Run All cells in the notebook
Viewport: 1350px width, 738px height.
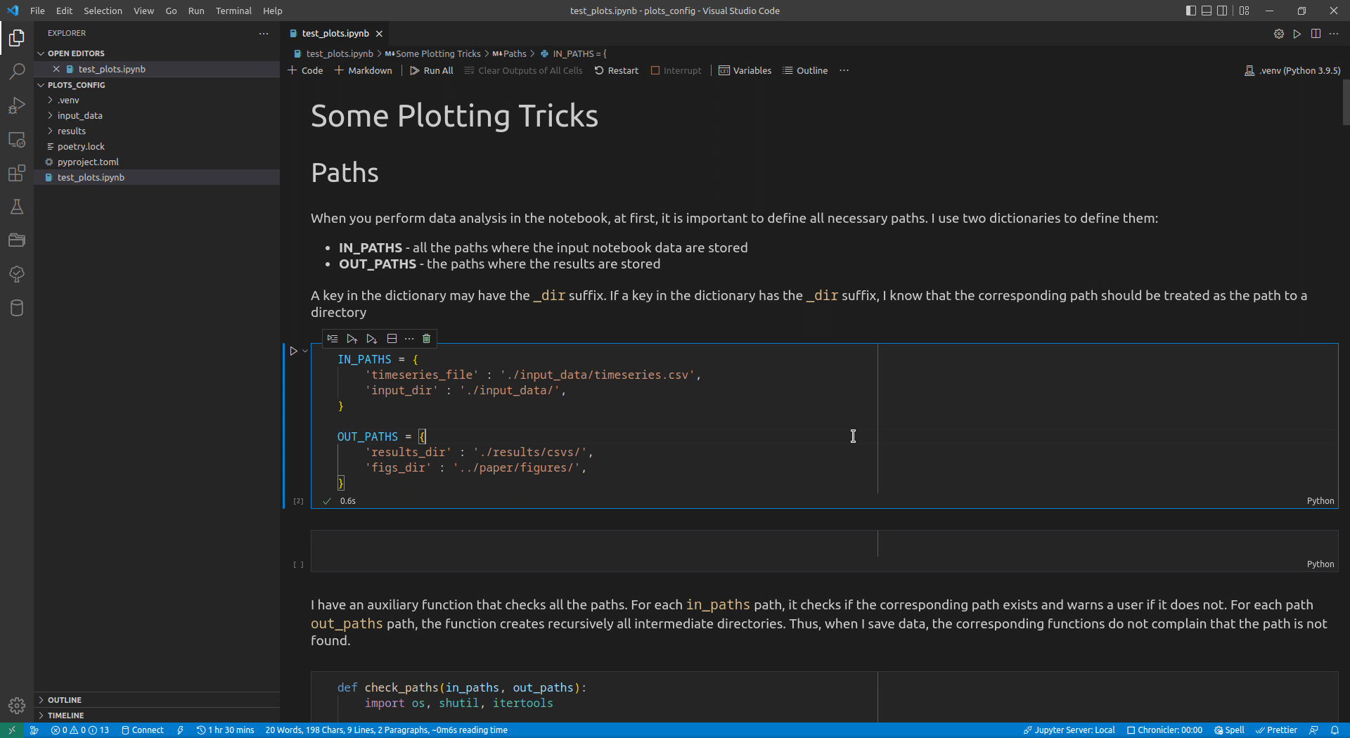point(431,70)
